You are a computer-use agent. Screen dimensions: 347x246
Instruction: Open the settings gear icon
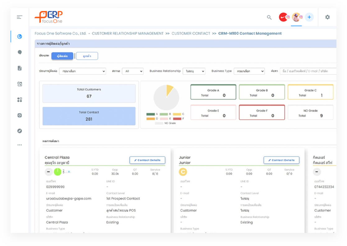coord(327,17)
